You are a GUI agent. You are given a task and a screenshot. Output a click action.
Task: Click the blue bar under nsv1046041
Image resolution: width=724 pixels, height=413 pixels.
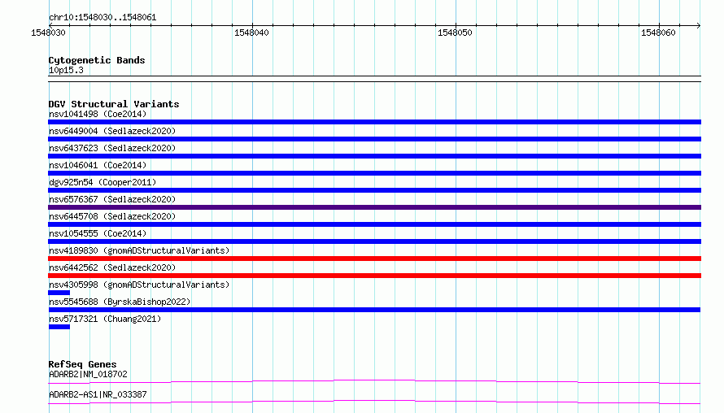point(374,173)
